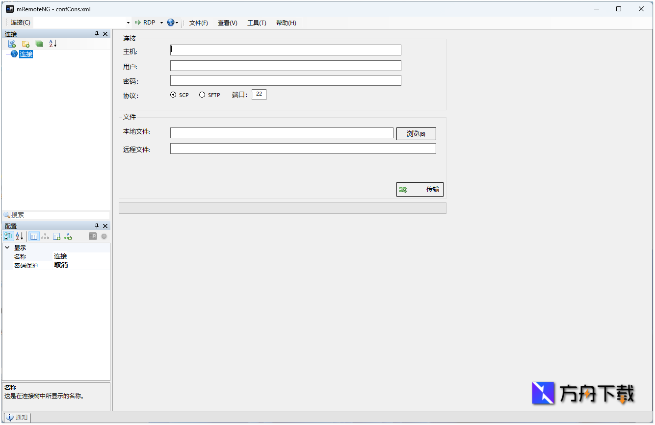Click the gray mRemoteNG icon in 配置 toolbar

click(x=93, y=236)
